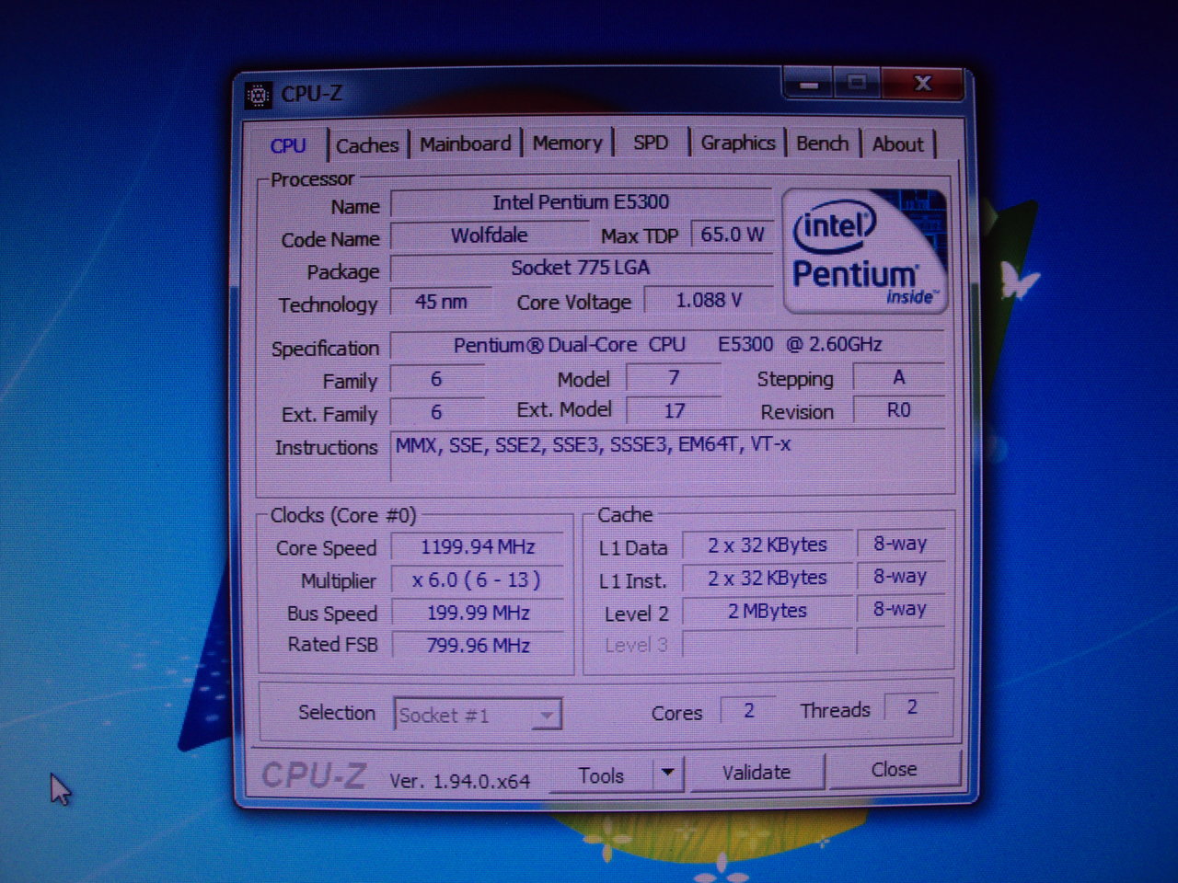
Task: Click the CPU-Z app icon in title bar
Action: [x=259, y=95]
